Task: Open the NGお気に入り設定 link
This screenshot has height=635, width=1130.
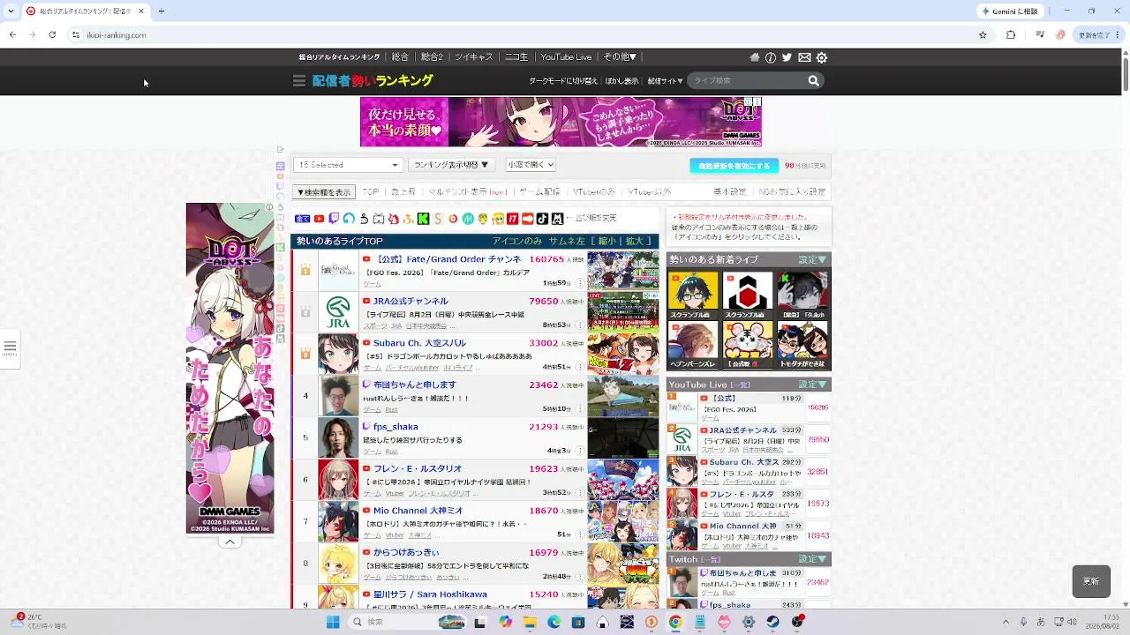Action: click(x=793, y=192)
